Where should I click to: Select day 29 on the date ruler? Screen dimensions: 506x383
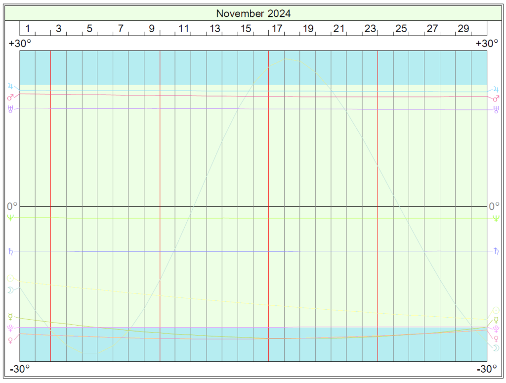pyautogui.click(x=464, y=29)
